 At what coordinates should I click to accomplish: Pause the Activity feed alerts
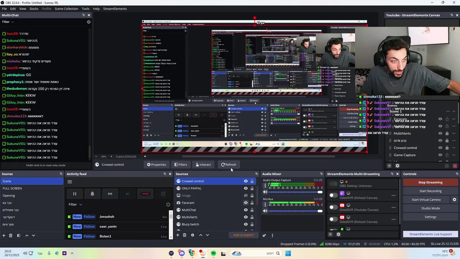pos(75,194)
